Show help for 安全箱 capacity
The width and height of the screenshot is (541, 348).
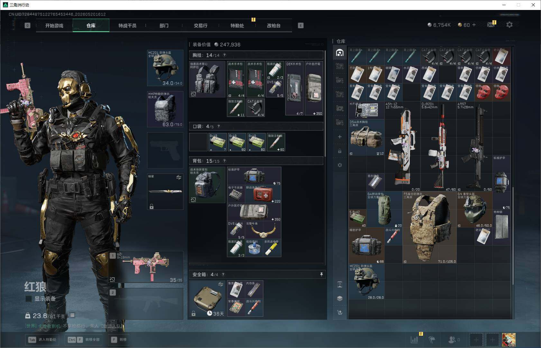(223, 274)
